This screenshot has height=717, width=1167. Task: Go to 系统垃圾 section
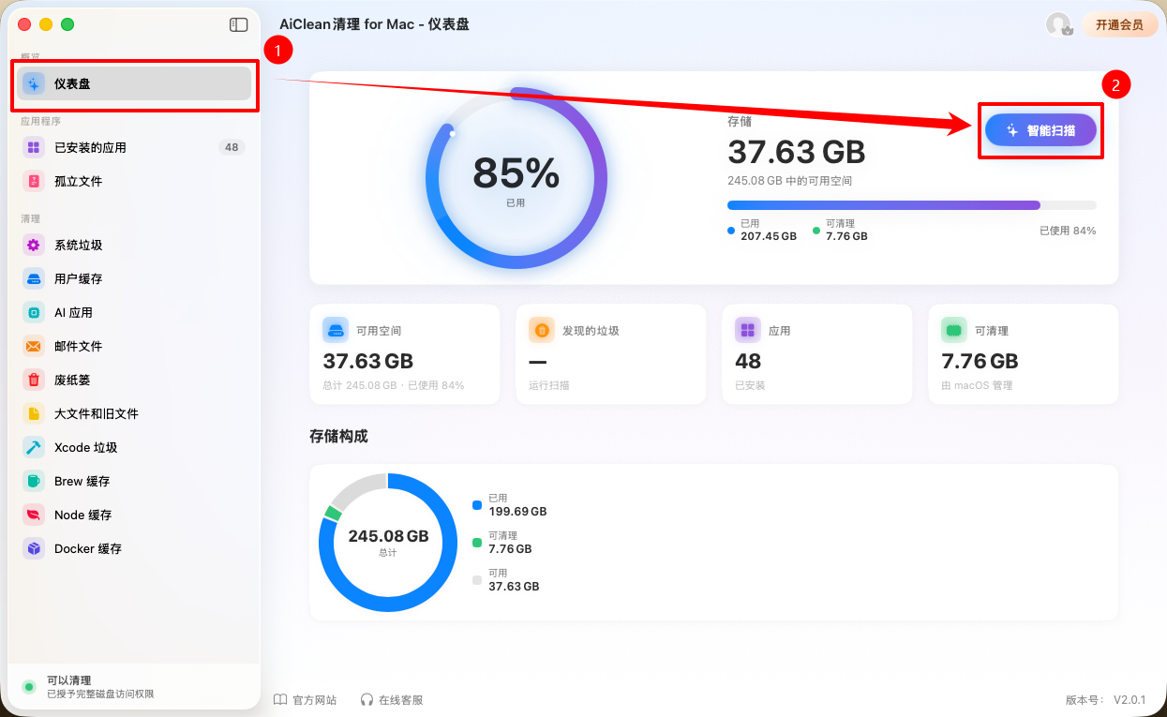[134, 245]
